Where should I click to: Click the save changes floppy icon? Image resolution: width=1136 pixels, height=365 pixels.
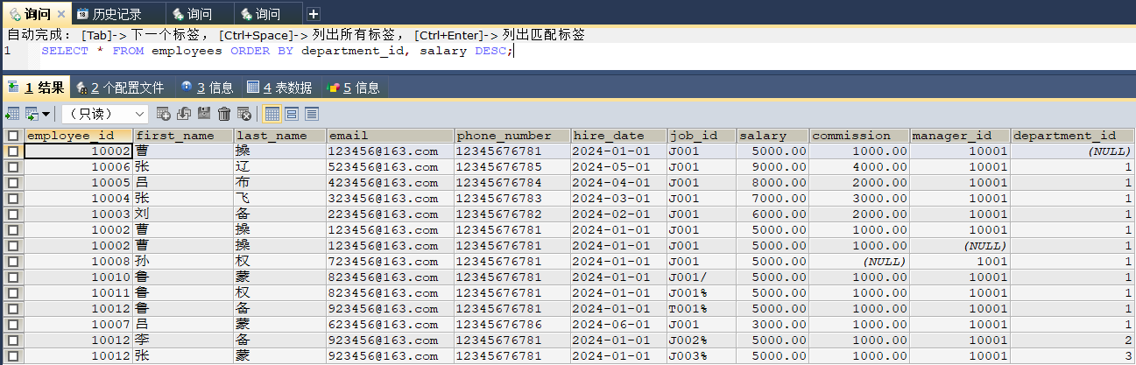coord(204,114)
